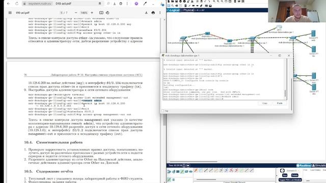
Task: Switch to Logical workspace view
Action: [173, 10]
